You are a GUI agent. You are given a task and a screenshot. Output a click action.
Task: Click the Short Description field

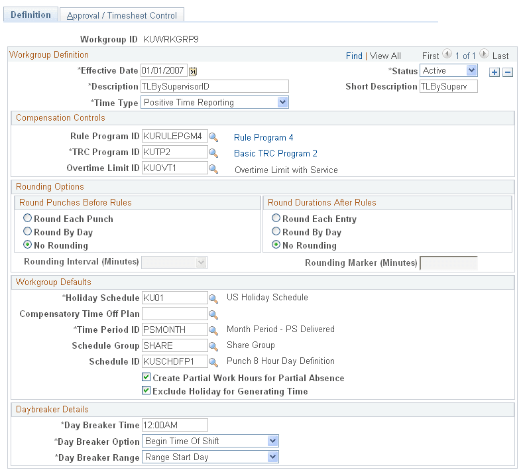[448, 86]
